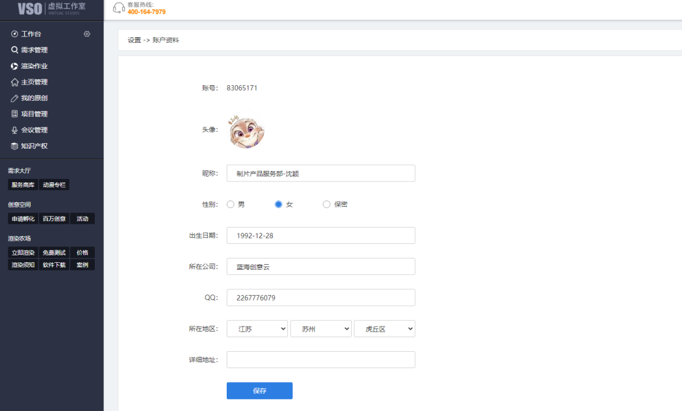
Task: Click the pencil icon for 我的原创
Action: [x=15, y=98]
